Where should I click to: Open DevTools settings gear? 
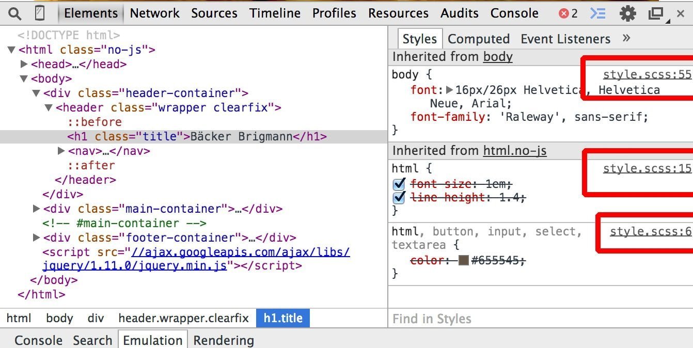pos(627,13)
